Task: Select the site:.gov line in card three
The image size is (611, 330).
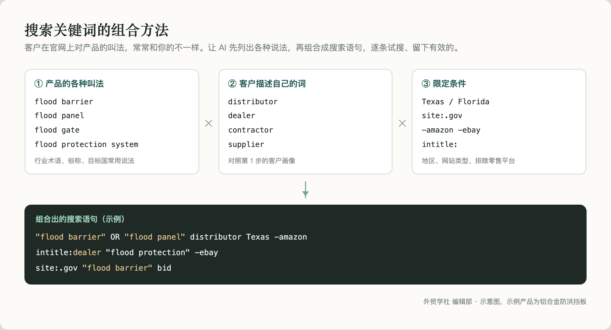Action: point(442,115)
